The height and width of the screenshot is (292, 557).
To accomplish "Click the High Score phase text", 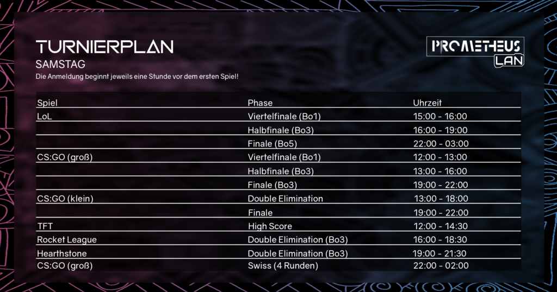I will click(270, 226).
